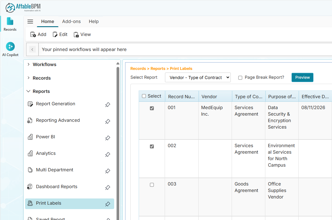This screenshot has height=220, width=332.
Task: Enable the Page Break Report checkbox
Action: click(241, 77)
